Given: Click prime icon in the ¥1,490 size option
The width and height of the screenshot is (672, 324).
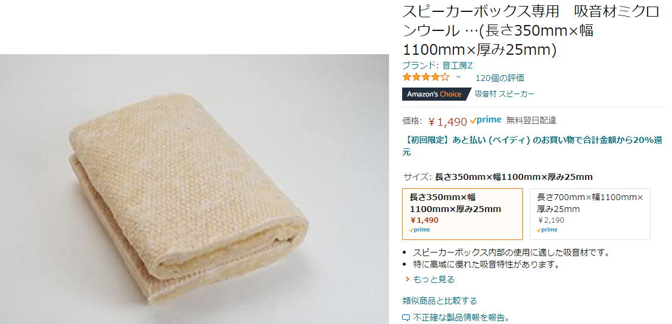Looking at the screenshot, I should click(419, 230).
